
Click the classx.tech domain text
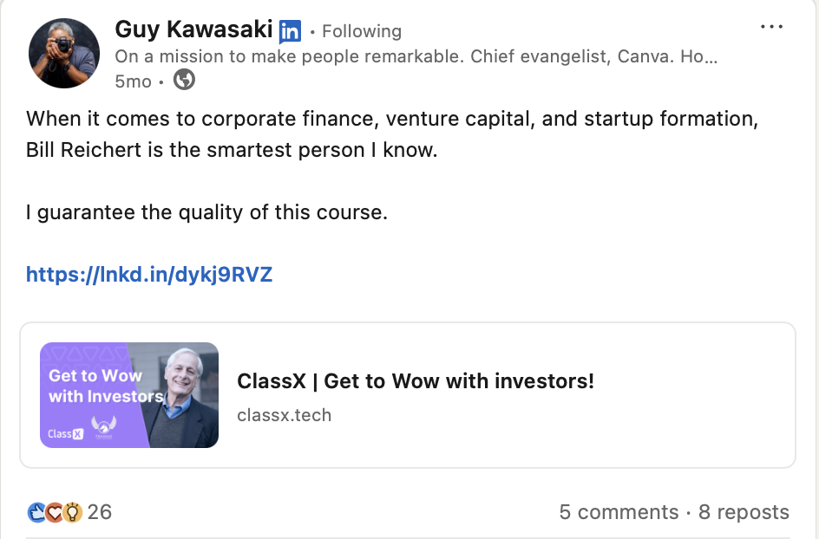point(284,414)
